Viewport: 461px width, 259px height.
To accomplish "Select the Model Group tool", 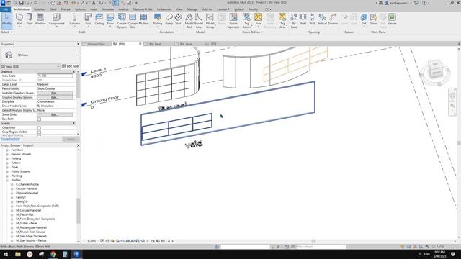I will (210, 21).
